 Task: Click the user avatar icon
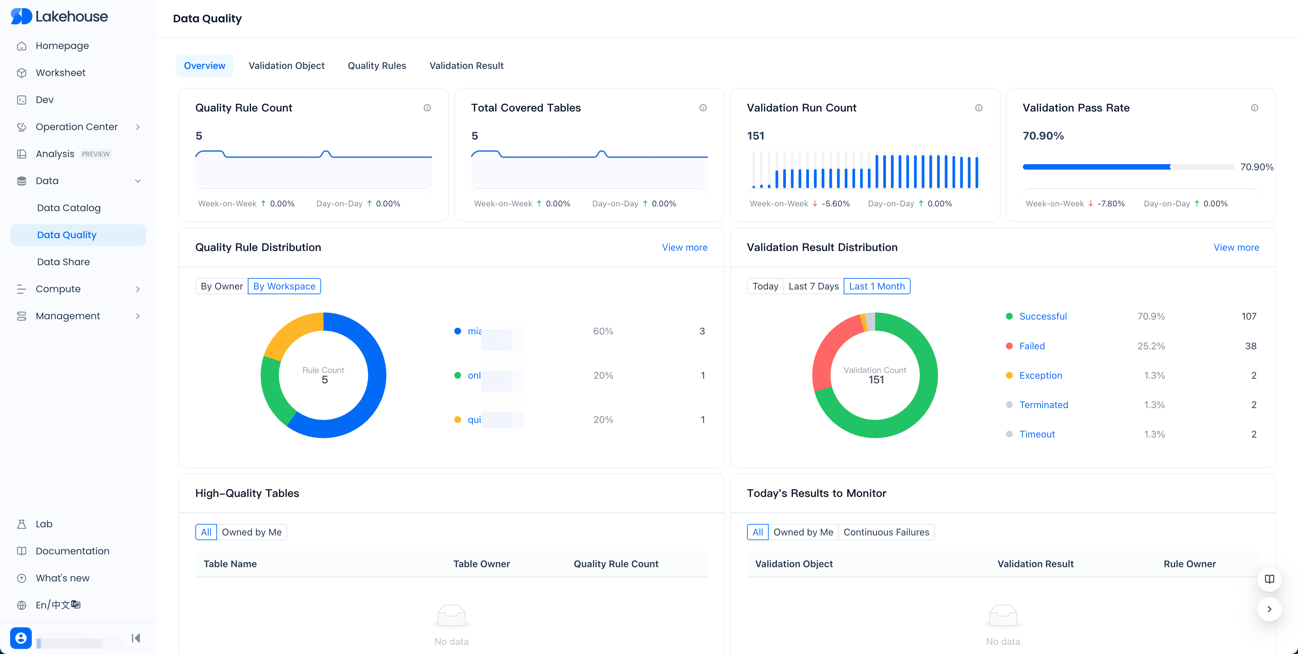coord(21,638)
